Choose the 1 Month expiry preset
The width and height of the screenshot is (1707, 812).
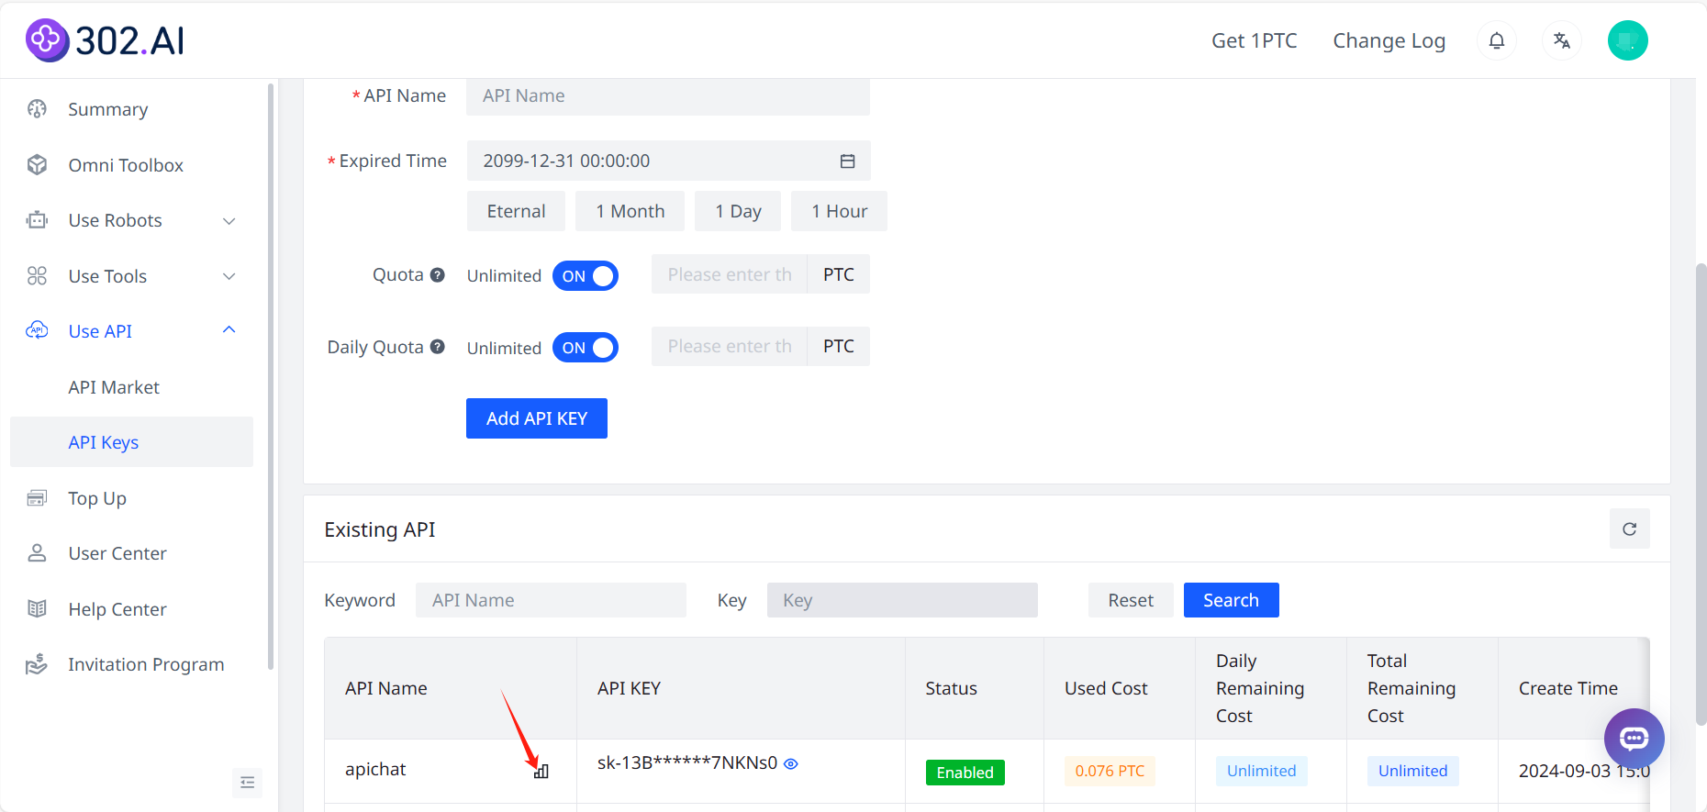pos(630,211)
